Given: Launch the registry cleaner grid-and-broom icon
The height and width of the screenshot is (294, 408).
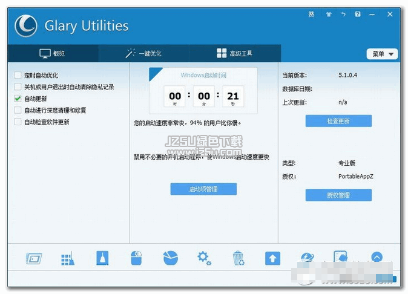Looking at the screenshot, I should pyautogui.click(x=68, y=258).
